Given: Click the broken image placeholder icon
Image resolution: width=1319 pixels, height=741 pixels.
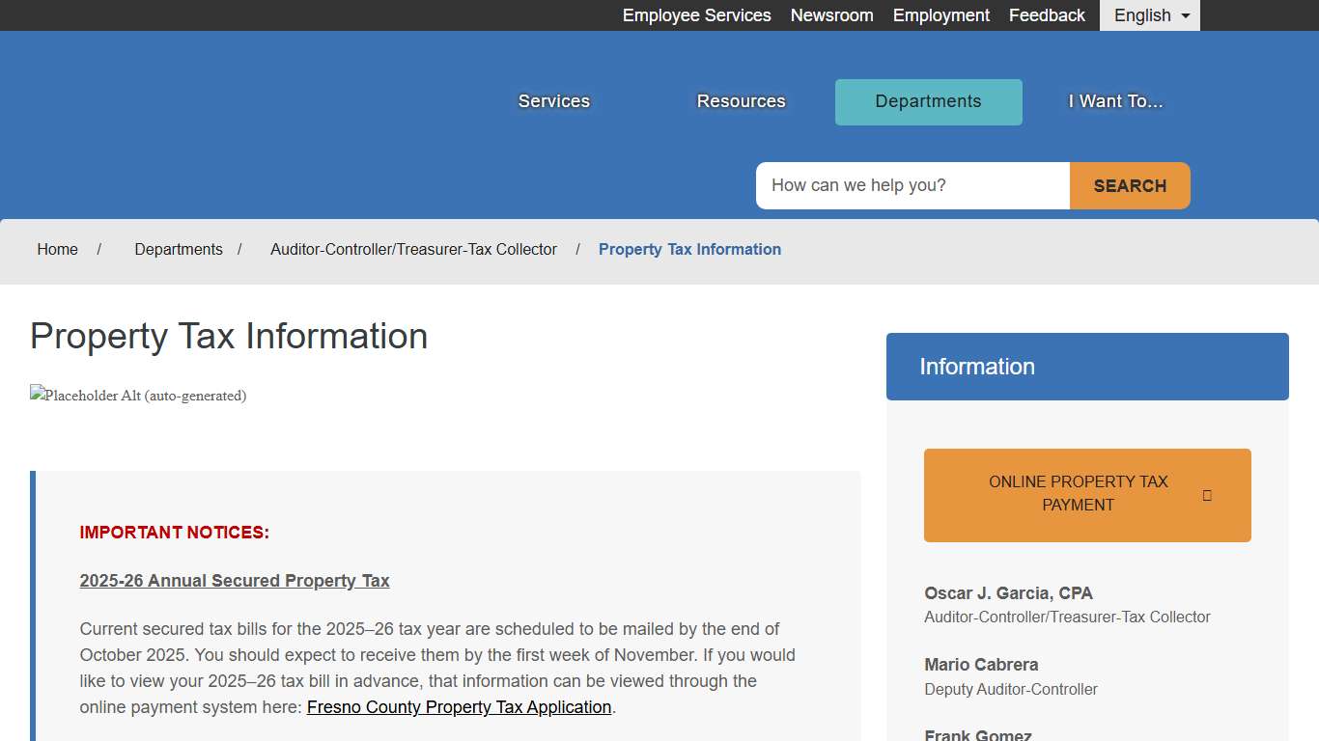Looking at the screenshot, I should click(x=36, y=395).
